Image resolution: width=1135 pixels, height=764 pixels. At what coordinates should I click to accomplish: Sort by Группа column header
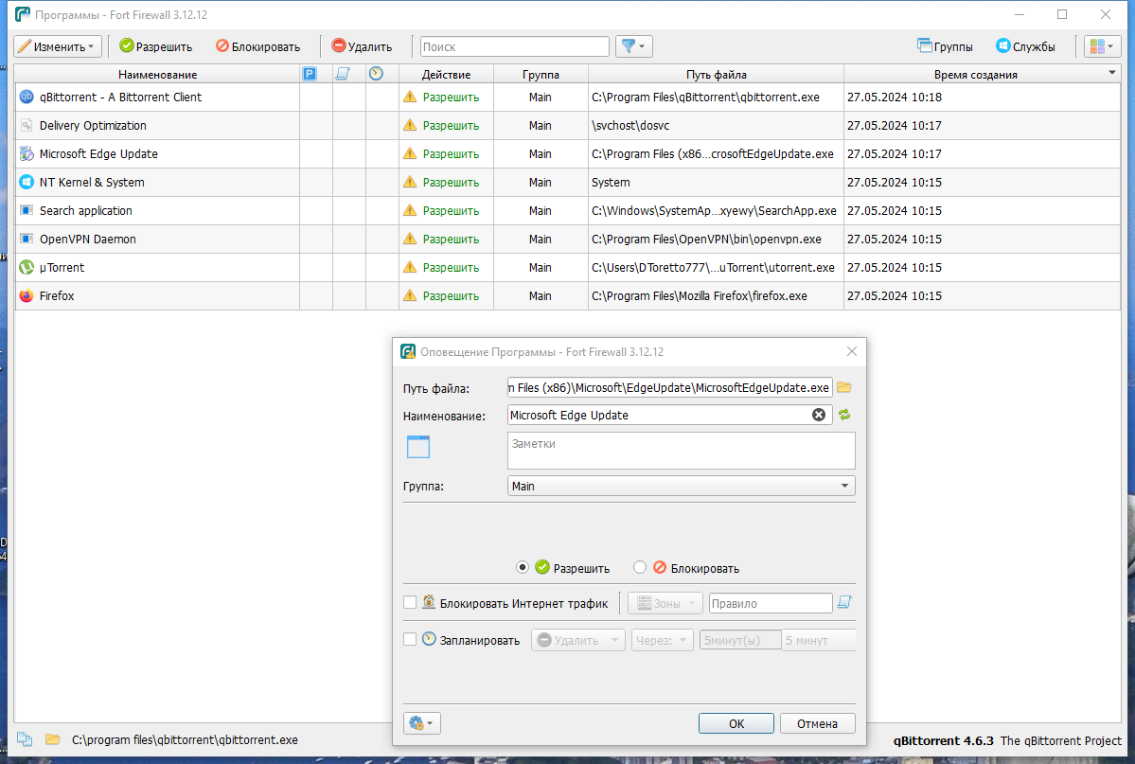541,74
